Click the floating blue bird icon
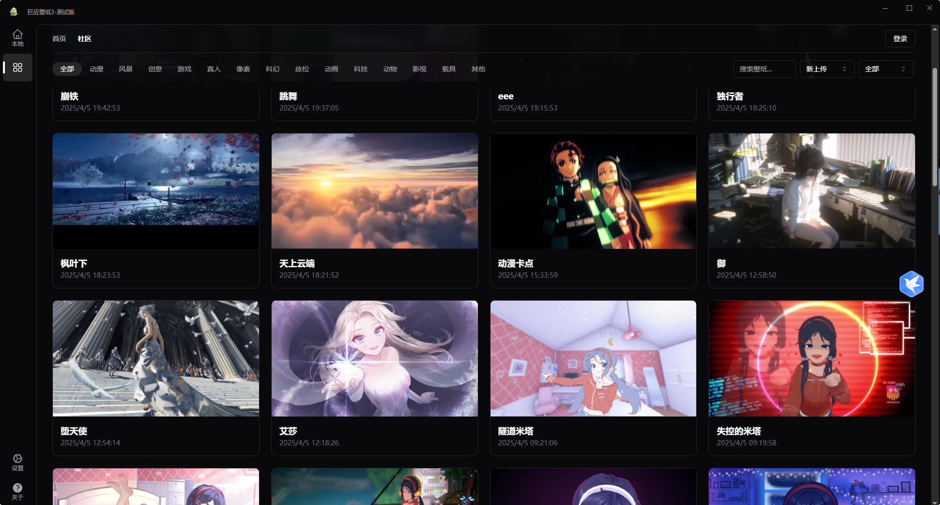The image size is (940, 505). 911,284
